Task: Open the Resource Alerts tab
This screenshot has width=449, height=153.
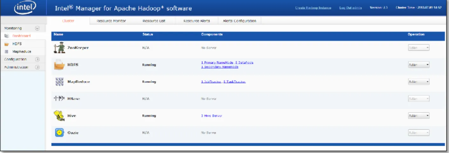Action: 196,21
